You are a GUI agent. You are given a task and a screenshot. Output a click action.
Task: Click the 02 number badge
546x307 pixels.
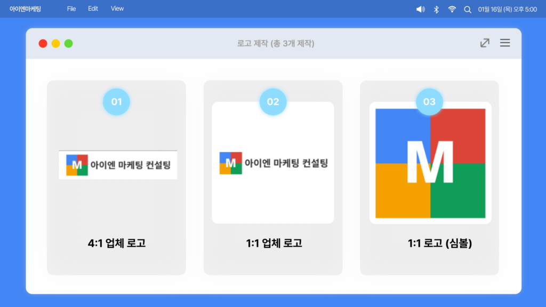click(x=273, y=102)
